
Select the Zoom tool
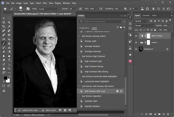9,68
